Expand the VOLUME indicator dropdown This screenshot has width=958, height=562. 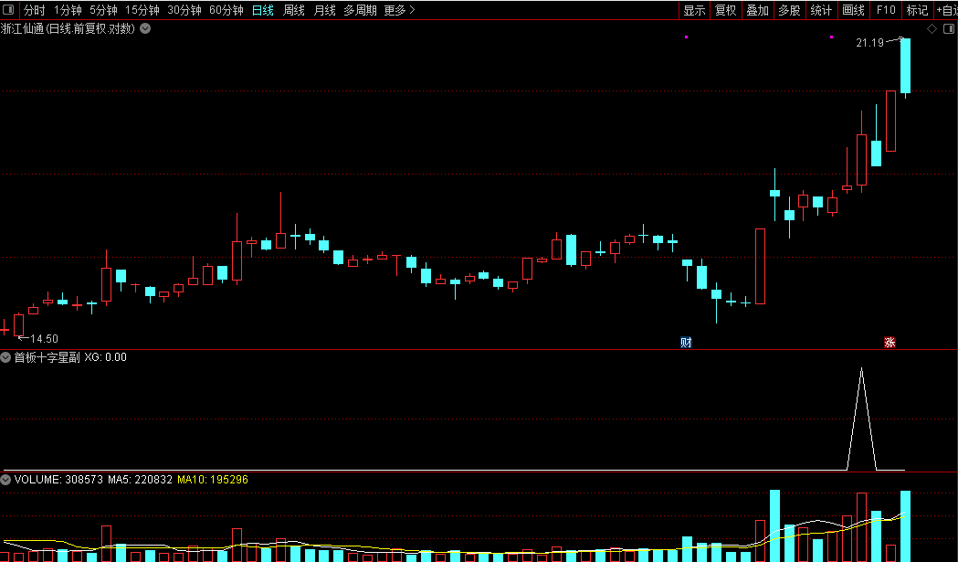click(5, 480)
